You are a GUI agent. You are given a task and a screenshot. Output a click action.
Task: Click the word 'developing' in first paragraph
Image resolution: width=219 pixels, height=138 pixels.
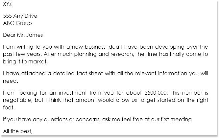coord(170,47)
